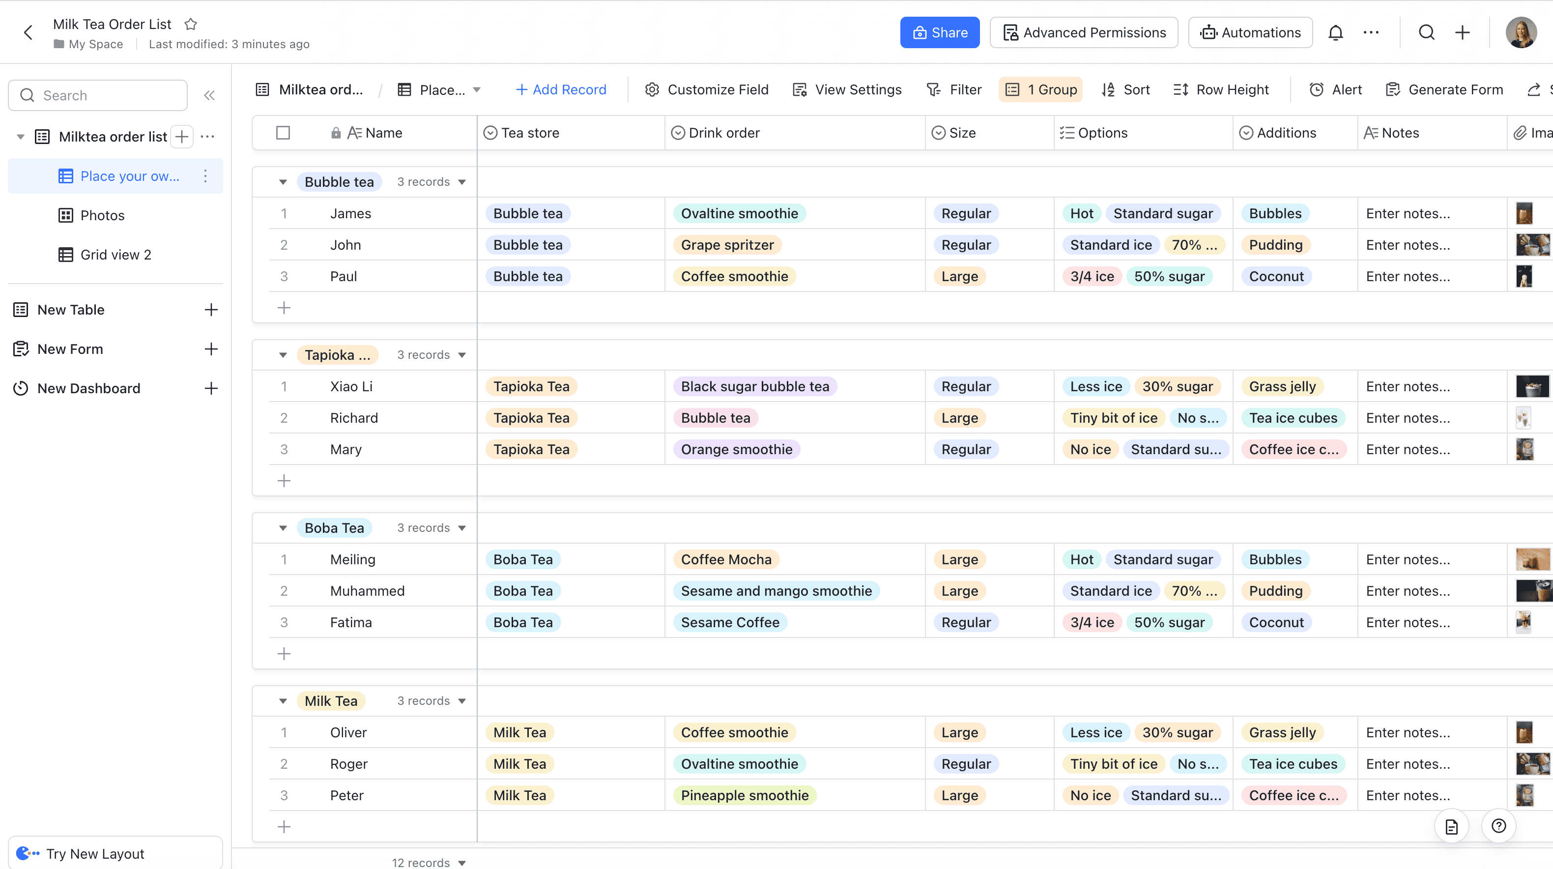Click the back arrow icon
Screen dimensions: 1553x869
(x=28, y=32)
